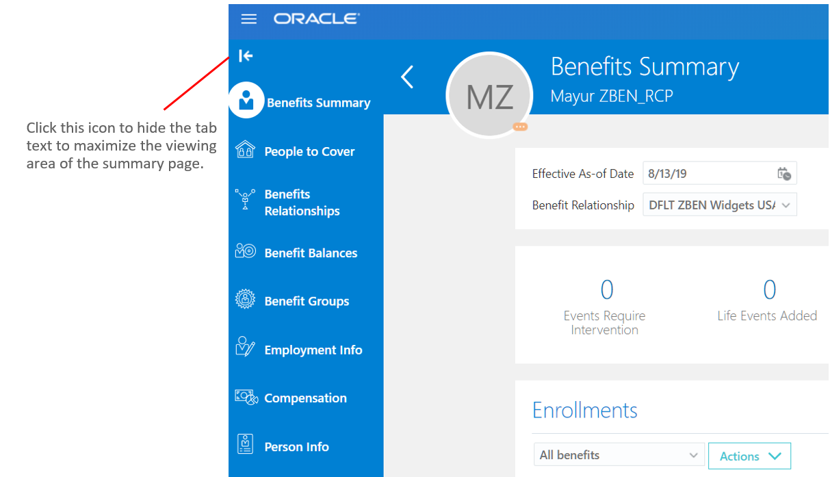
Task: Open the hamburger navigation menu
Action: tap(249, 19)
